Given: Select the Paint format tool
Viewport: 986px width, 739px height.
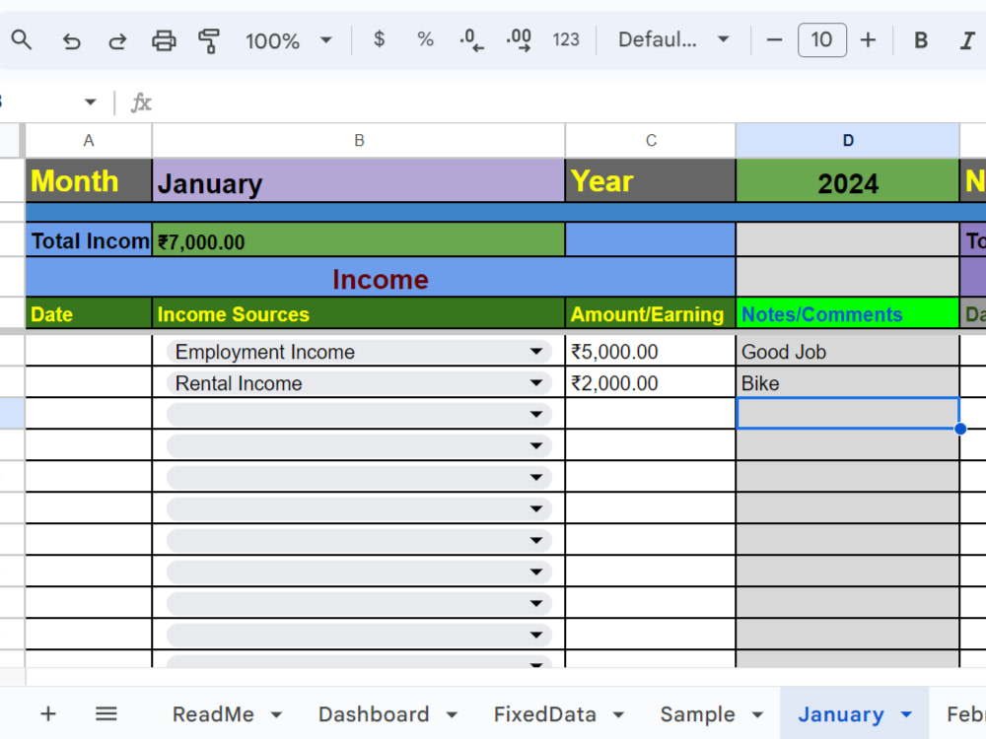Looking at the screenshot, I should click(x=209, y=40).
